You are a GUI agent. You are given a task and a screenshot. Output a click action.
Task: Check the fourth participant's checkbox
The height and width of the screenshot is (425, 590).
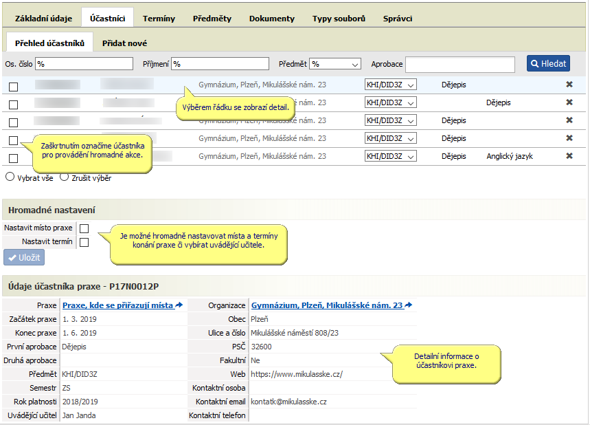pos(14,140)
